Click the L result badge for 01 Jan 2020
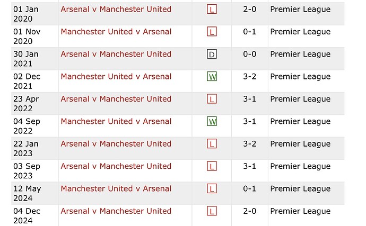366x226 pixels. pyautogui.click(x=212, y=10)
